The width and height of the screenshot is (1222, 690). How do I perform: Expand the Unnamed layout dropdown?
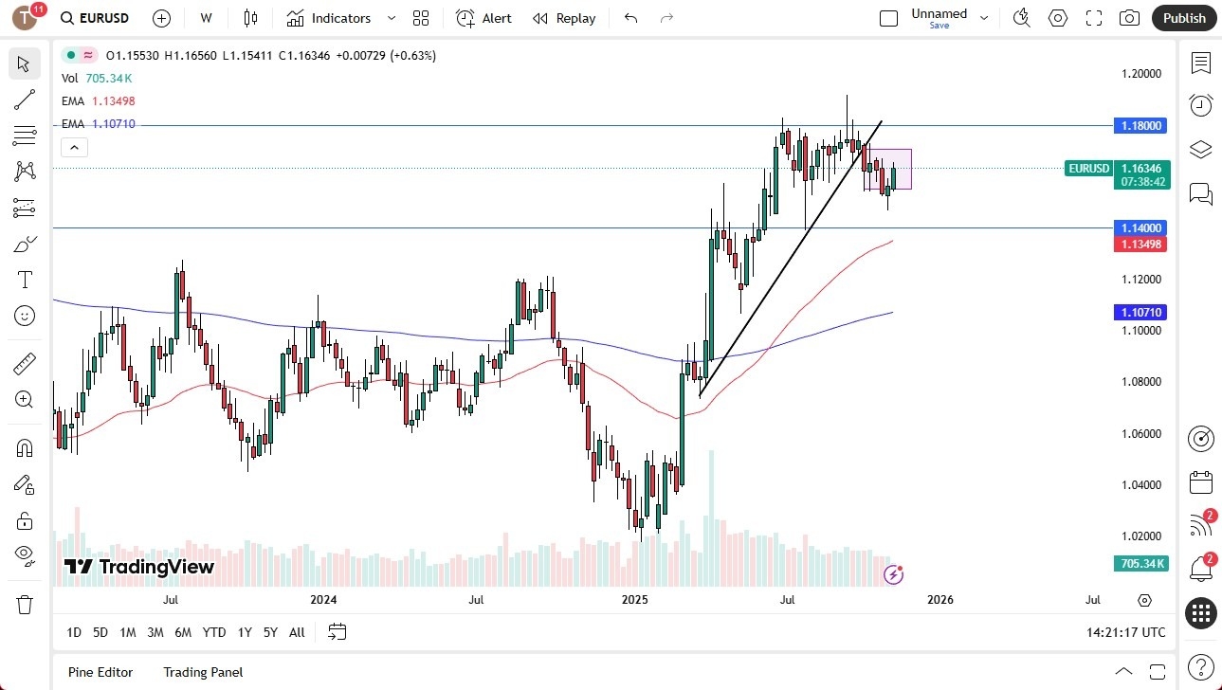point(984,18)
